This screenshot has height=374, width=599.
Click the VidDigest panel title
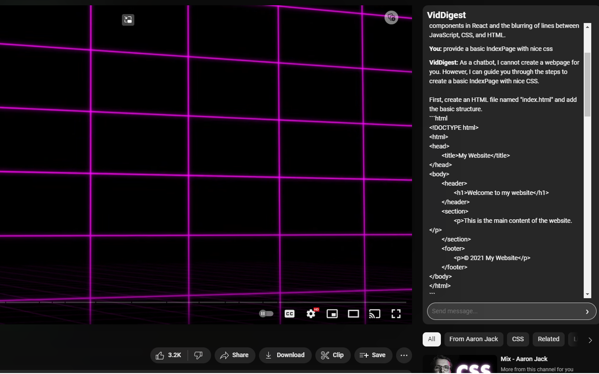click(446, 15)
